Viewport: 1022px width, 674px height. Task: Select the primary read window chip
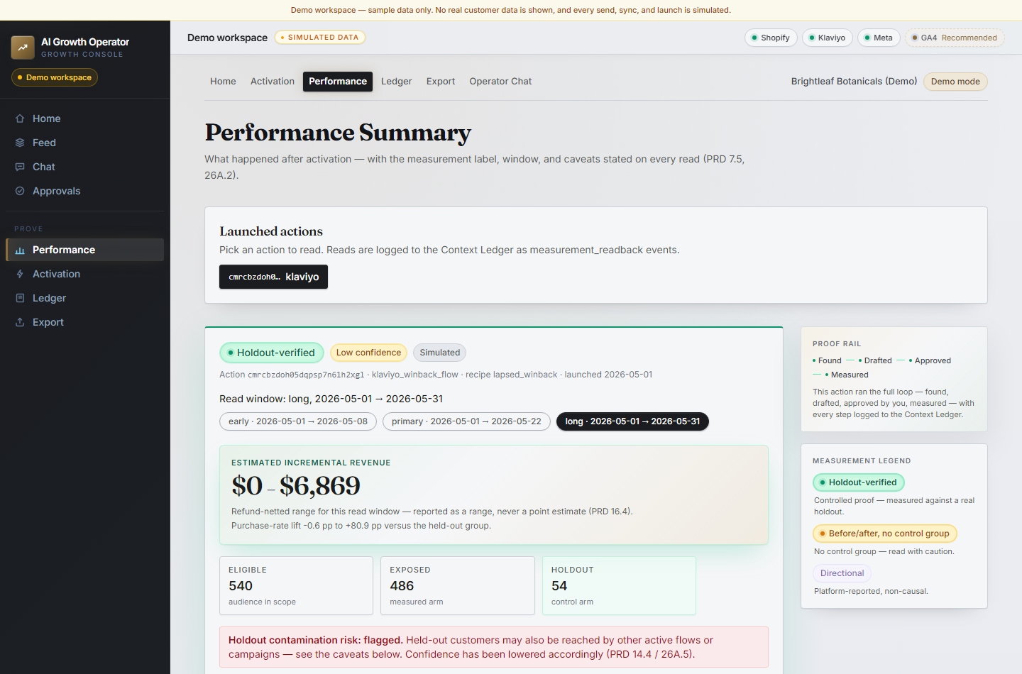pos(466,421)
